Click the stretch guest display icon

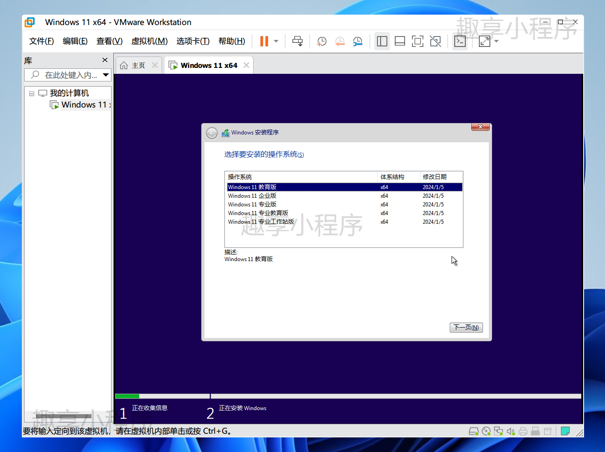click(484, 41)
